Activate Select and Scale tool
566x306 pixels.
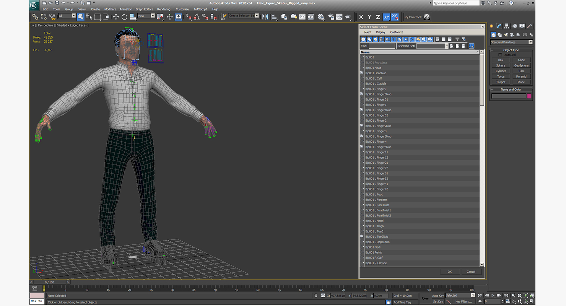pos(133,16)
